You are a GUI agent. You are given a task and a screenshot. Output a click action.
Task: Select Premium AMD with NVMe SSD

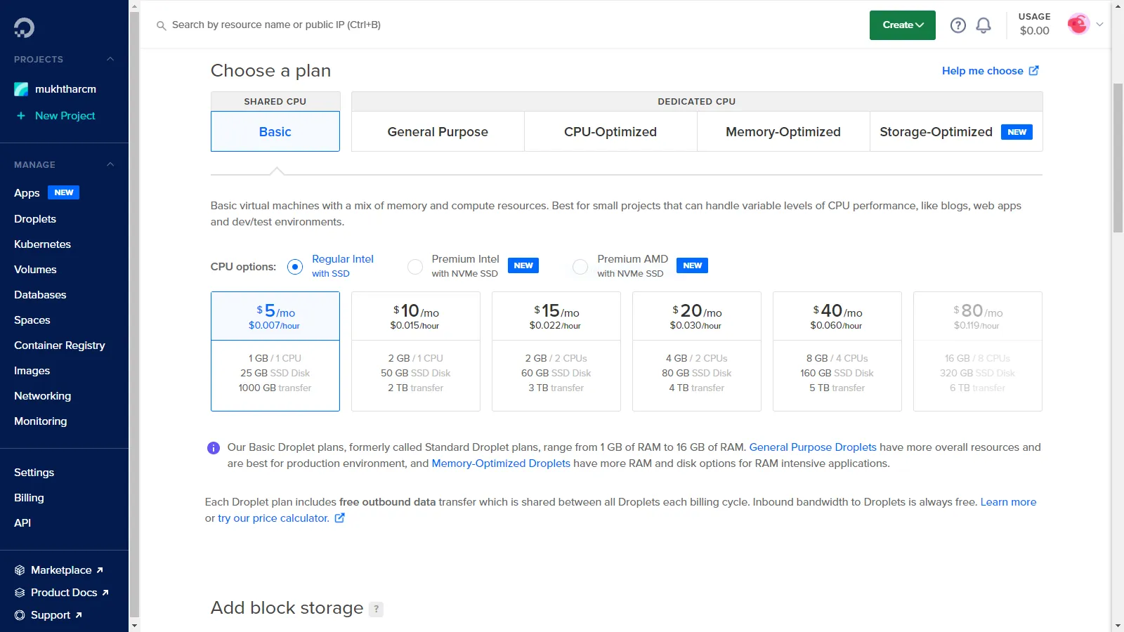tap(580, 267)
